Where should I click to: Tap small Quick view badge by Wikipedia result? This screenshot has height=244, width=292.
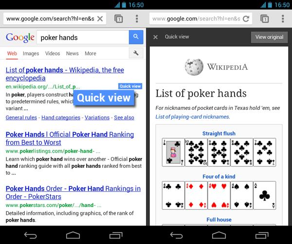coord(130,86)
